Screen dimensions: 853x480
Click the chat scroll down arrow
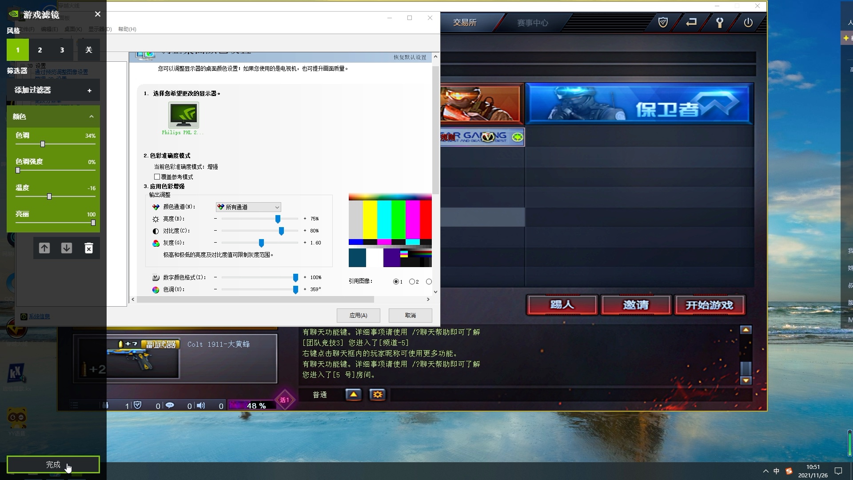pyautogui.click(x=746, y=380)
